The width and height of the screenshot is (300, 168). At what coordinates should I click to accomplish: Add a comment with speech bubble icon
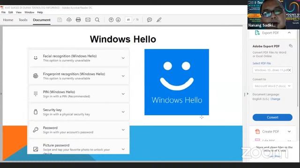(x=150, y=20)
